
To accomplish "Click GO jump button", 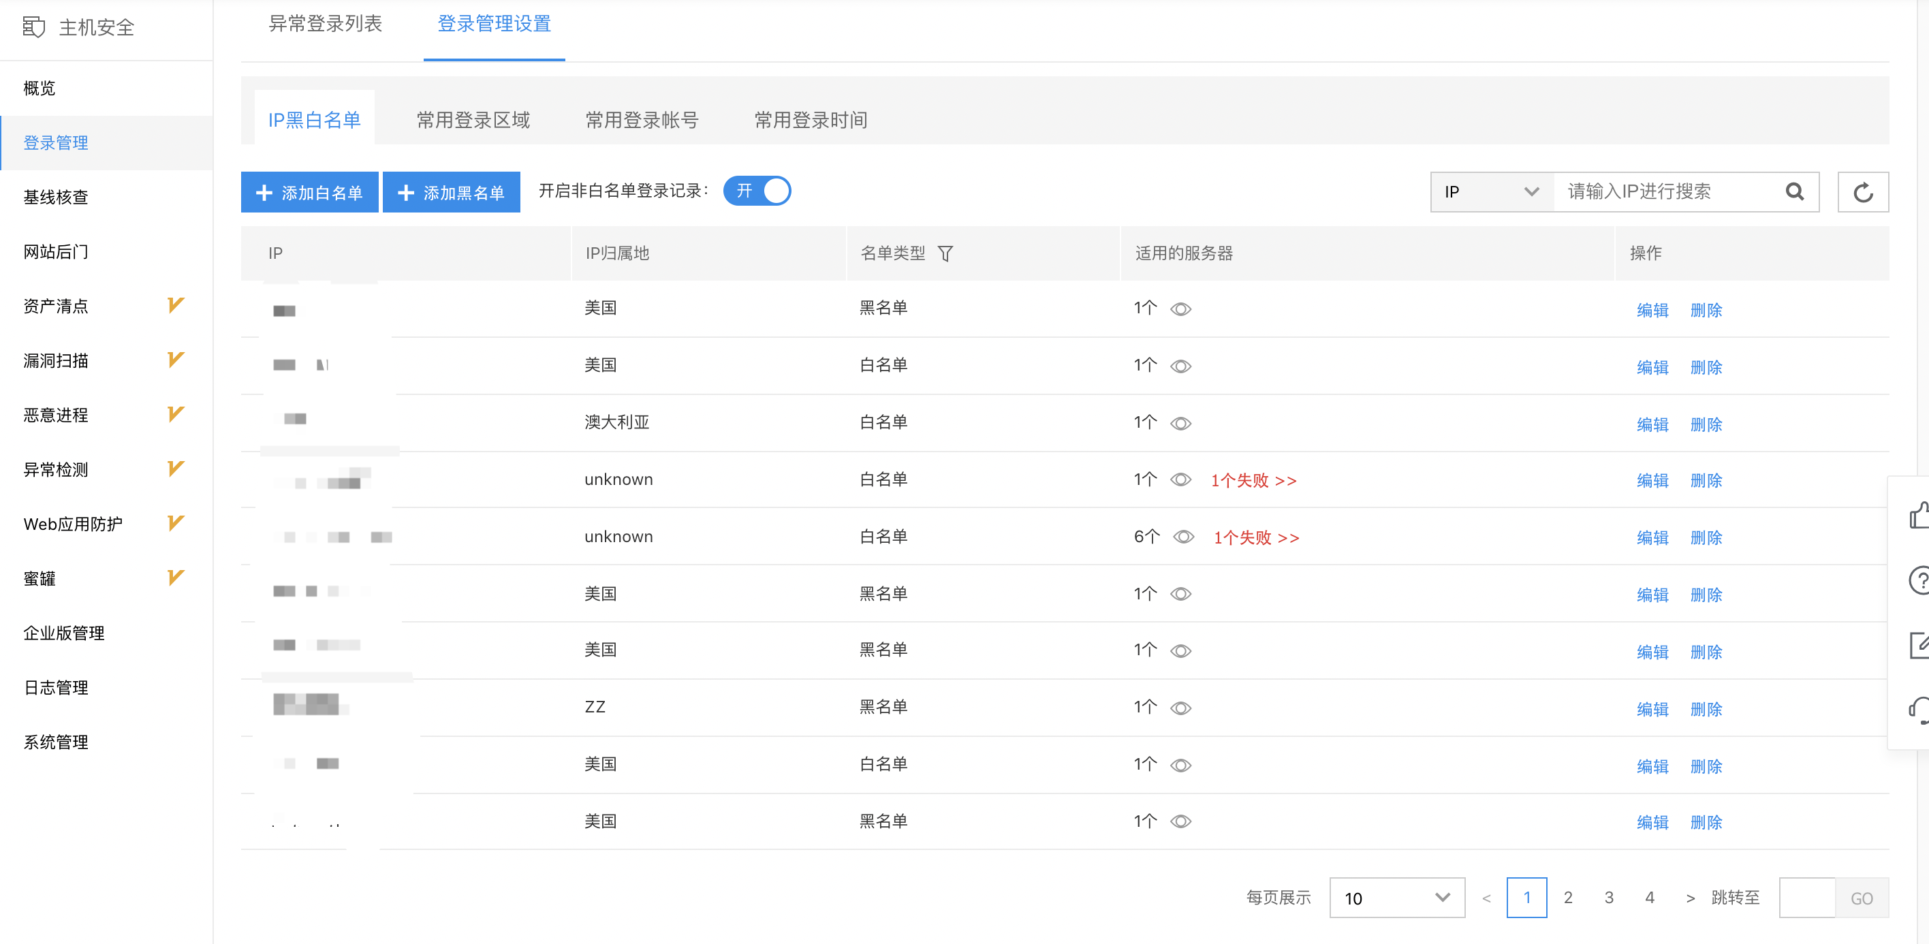I will tap(1862, 898).
